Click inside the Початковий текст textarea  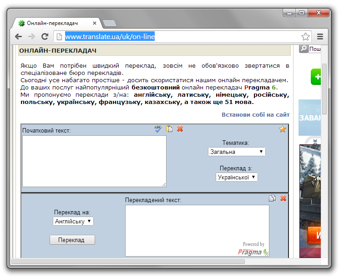pos(94,161)
